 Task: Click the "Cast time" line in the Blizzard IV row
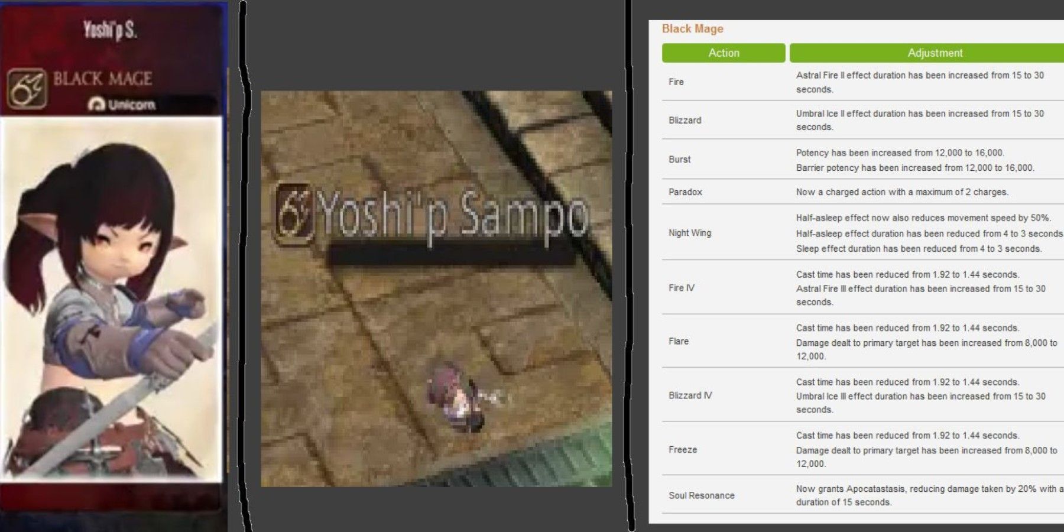click(x=908, y=382)
